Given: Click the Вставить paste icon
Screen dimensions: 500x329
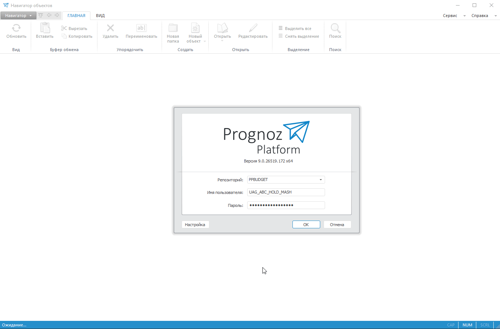Looking at the screenshot, I should click(x=45, y=28).
